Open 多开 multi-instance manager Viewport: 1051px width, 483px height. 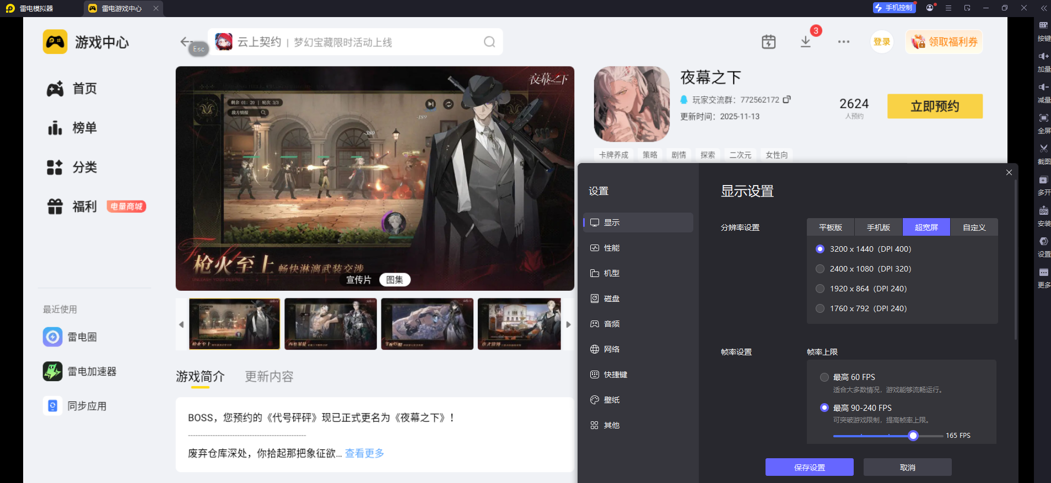click(1044, 185)
